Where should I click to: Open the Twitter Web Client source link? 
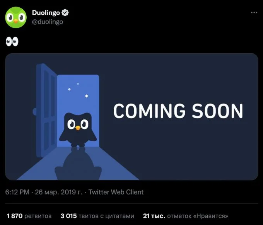click(116, 192)
